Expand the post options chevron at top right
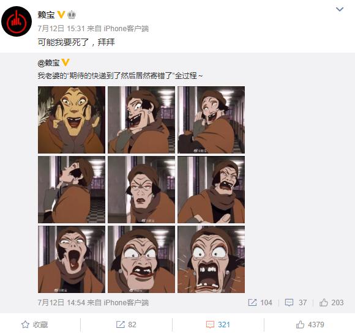 [340, 9]
